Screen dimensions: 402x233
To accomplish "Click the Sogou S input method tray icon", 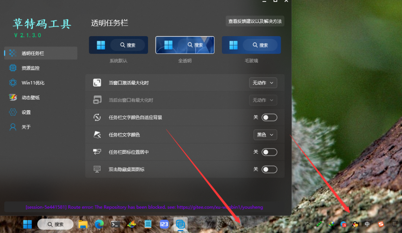I will pyautogui.click(x=381, y=224).
